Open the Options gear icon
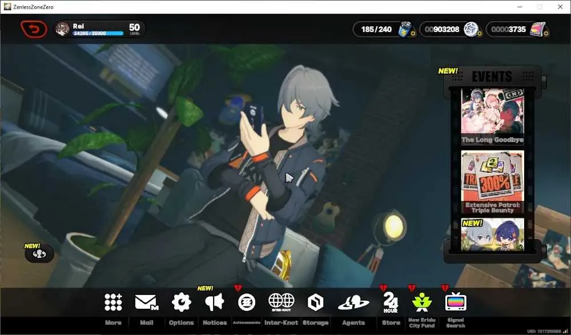Image resolution: width=571 pixels, height=335 pixels. 181,302
